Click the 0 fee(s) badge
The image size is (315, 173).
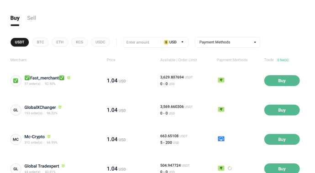click(283, 60)
